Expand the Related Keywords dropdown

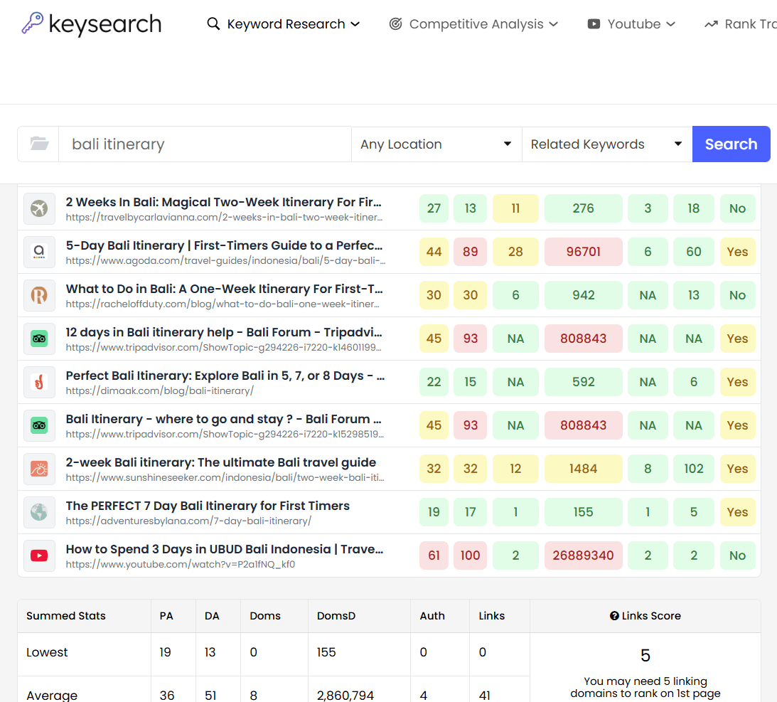point(607,144)
